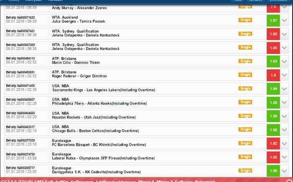Expand the Roger Federer - Grigor Dimitrov bet
Viewport: 293px width, 182px height.
284,75
